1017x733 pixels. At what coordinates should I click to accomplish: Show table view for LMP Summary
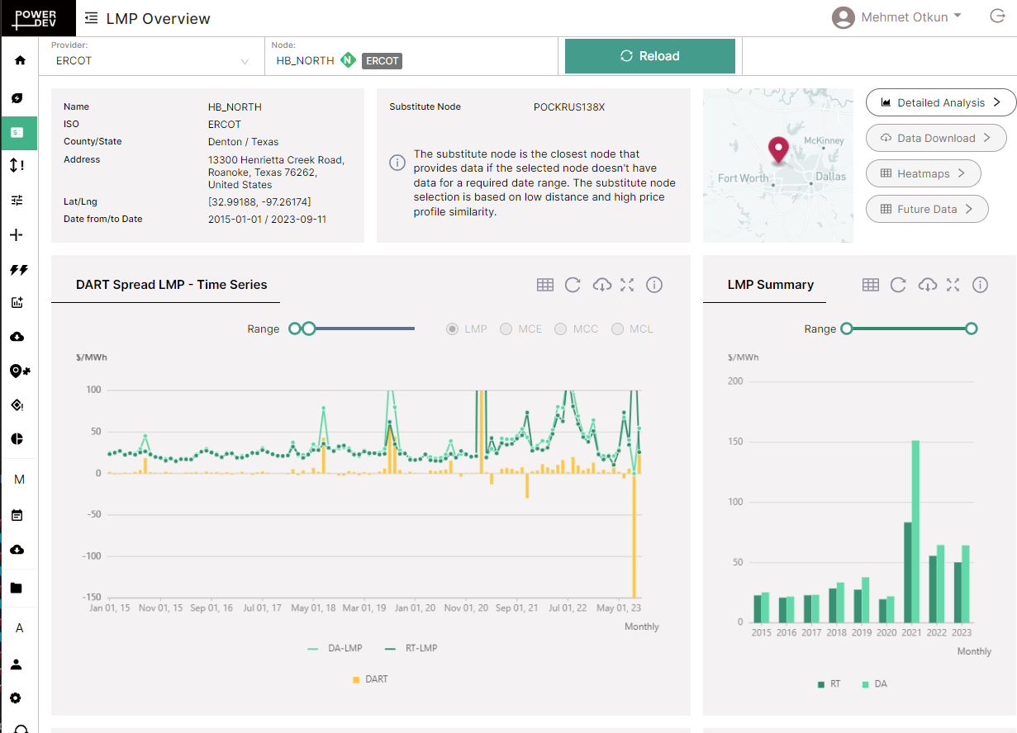click(x=871, y=285)
